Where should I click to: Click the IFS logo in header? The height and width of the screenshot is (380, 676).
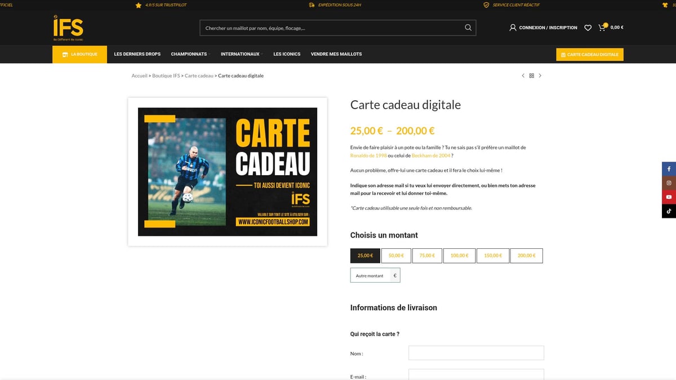[x=68, y=28]
